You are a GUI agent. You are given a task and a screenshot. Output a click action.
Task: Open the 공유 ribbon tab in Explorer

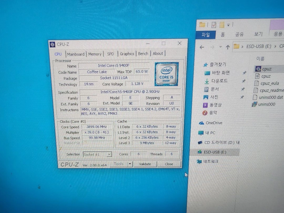click(x=239, y=34)
